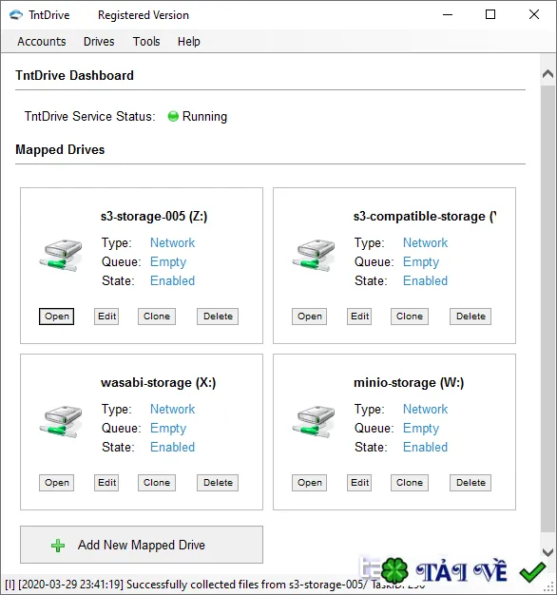
Task: Click the green Running status indicator
Action: pyautogui.click(x=173, y=116)
